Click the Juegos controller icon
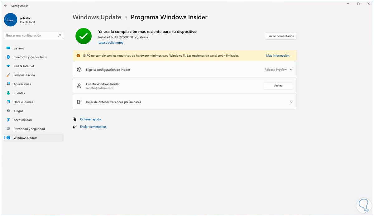 tap(8, 111)
